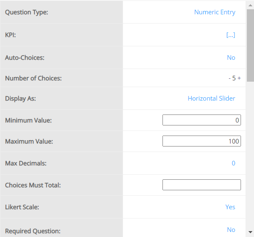This screenshot has height=237, width=254.
Task: Open the Horizontal Slider display option
Action: [211, 99]
